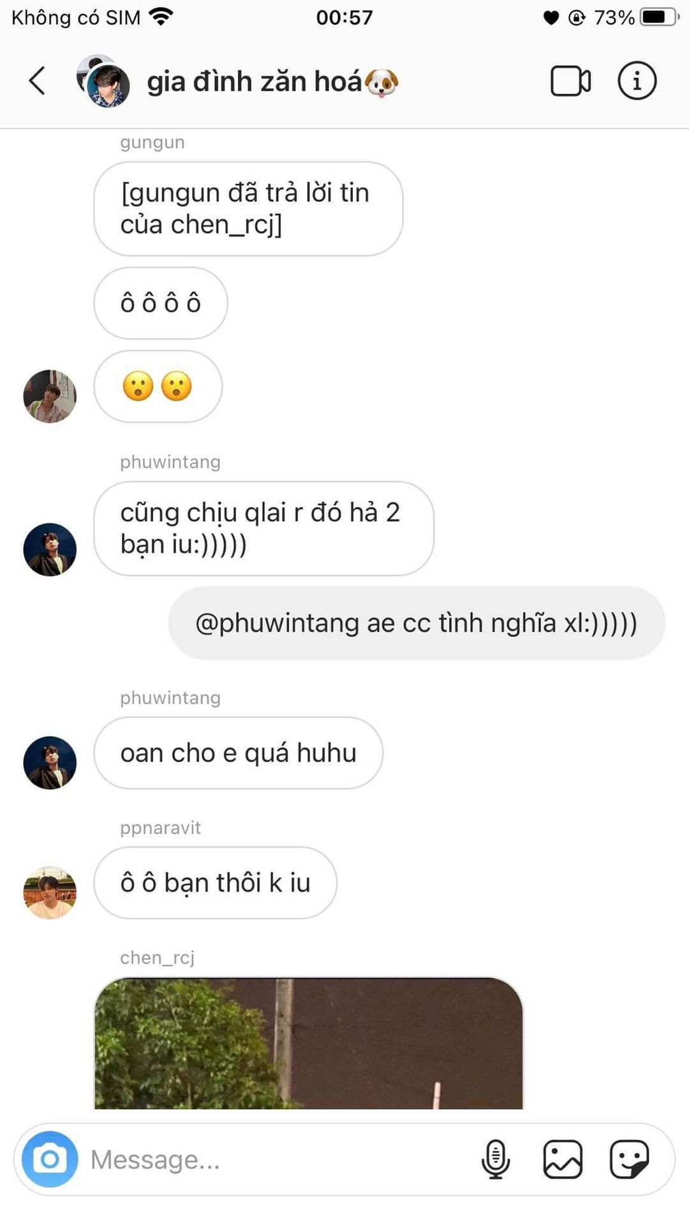Open group title gia đình zăn hoá
Viewport: 689px width, 1226px height.
[x=273, y=82]
